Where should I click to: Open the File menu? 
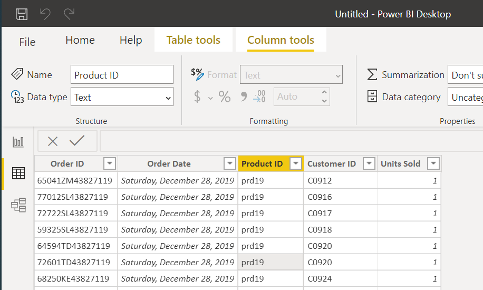click(x=27, y=42)
